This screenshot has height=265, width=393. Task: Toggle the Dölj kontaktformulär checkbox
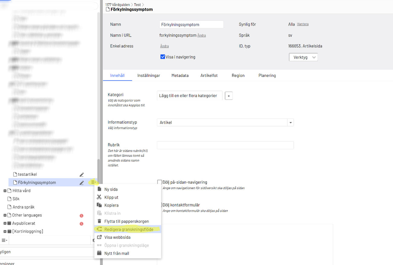pyautogui.click(x=161, y=205)
